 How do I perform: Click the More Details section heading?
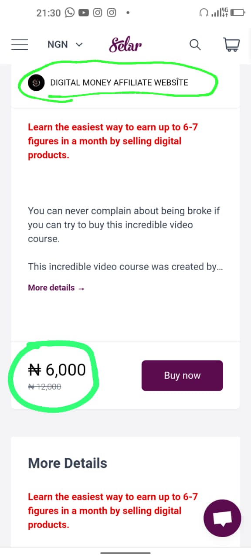pos(68,463)
